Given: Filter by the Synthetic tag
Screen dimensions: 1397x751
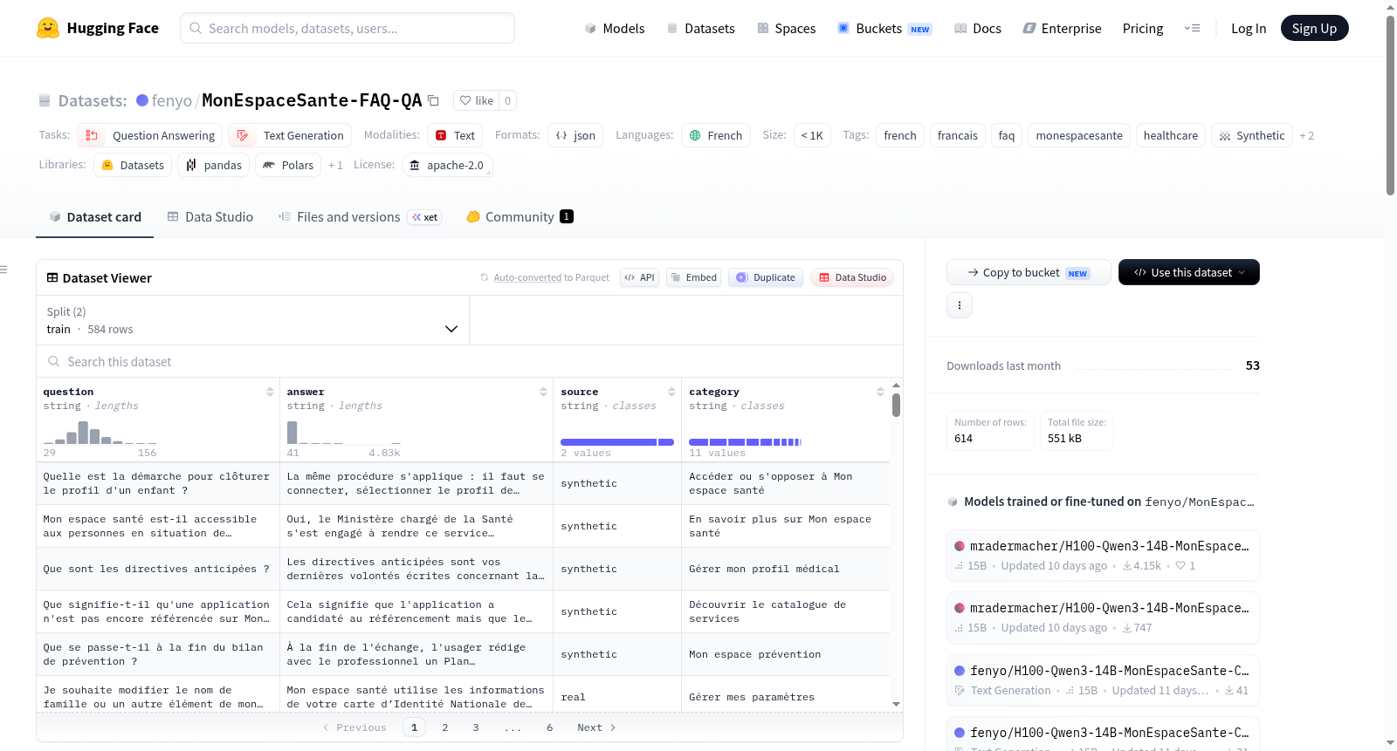Looking at the screenshot, I should (x=1251, y=135).
